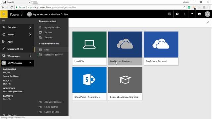Click Files in the breadcrumb
The width and height of the screenshot is (212, 119).
(x=66, y=14)
